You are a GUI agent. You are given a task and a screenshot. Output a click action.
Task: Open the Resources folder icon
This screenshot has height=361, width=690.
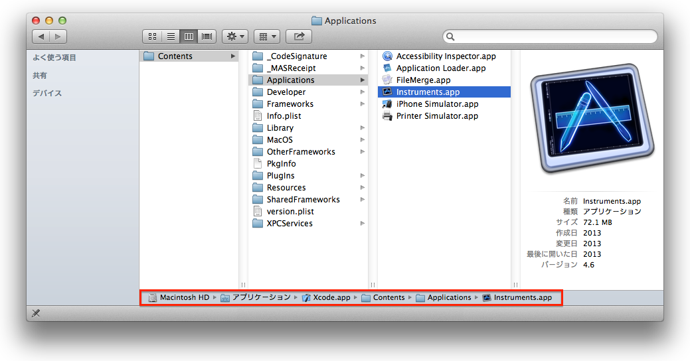click(x=258, y=187)
